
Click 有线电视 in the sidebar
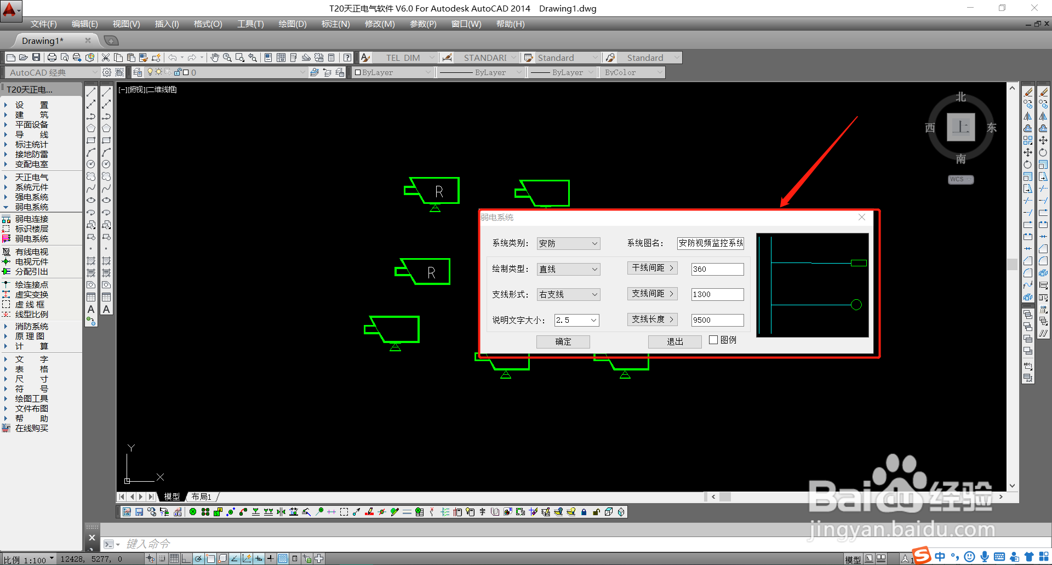[32, 252]
